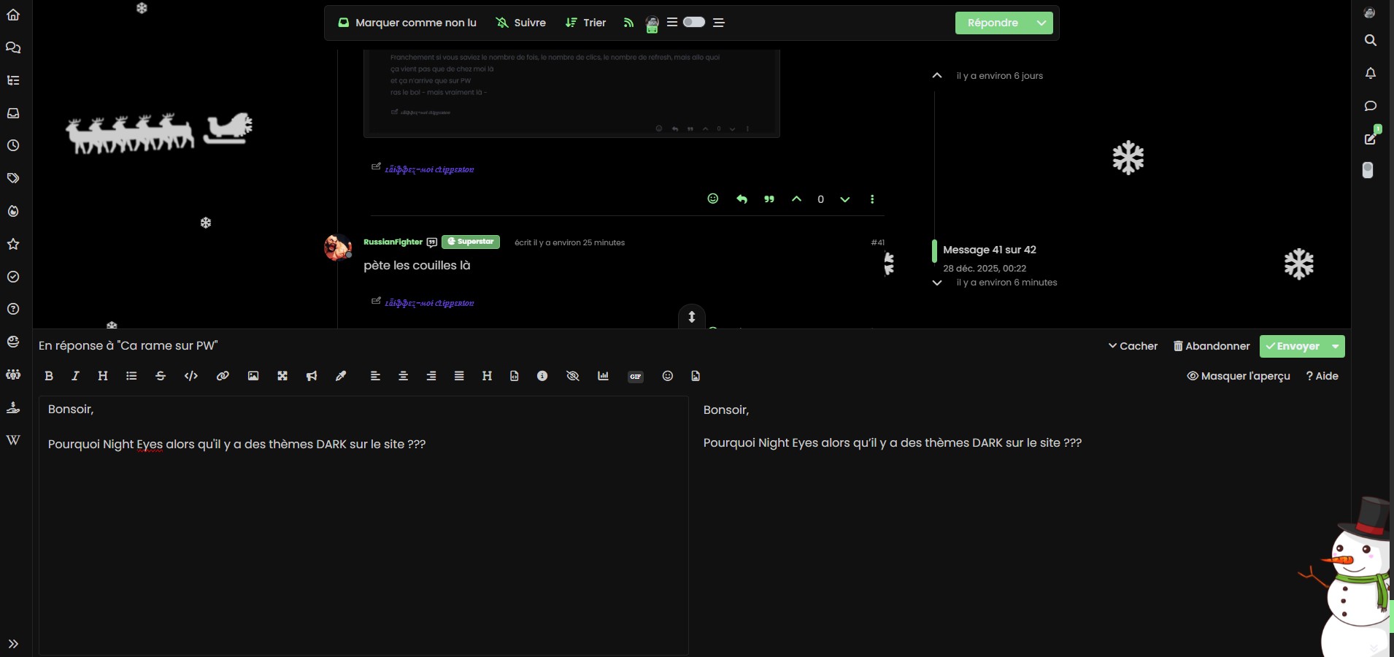Expand the Répondre button dropdown arrow
Image resolution: width=1394 pixels, height=657 pixels.
1041,23
